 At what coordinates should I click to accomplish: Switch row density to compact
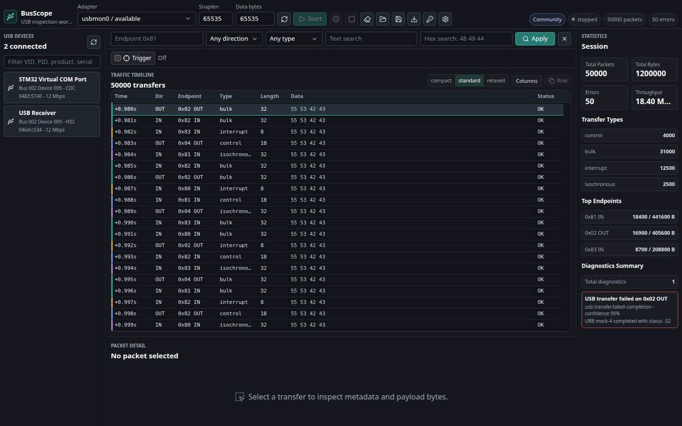coord(441,80)
